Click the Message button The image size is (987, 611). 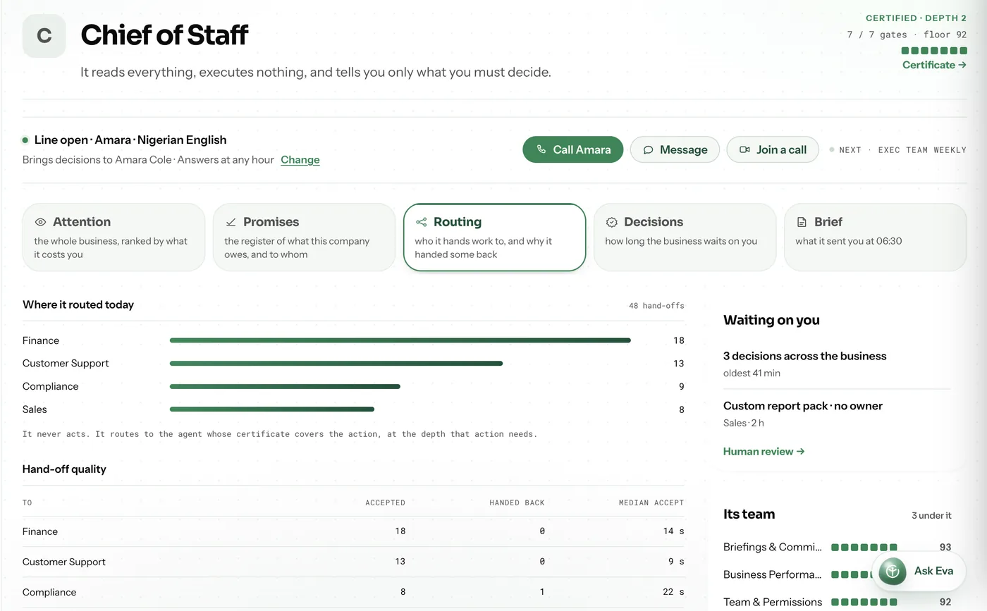click(675, 149)
